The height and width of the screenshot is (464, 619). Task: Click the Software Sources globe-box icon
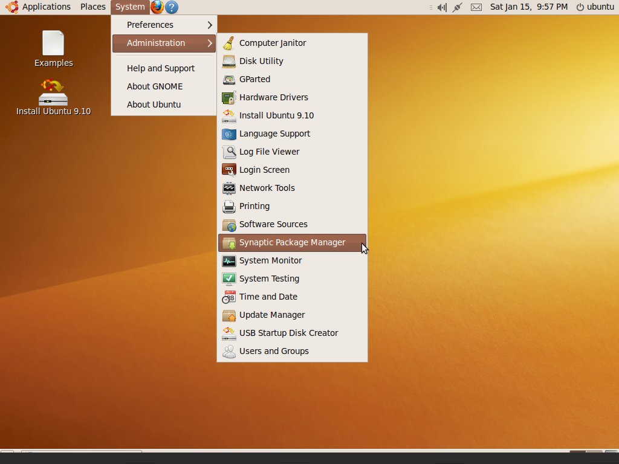pyautogui.click(x=228, y=225)
